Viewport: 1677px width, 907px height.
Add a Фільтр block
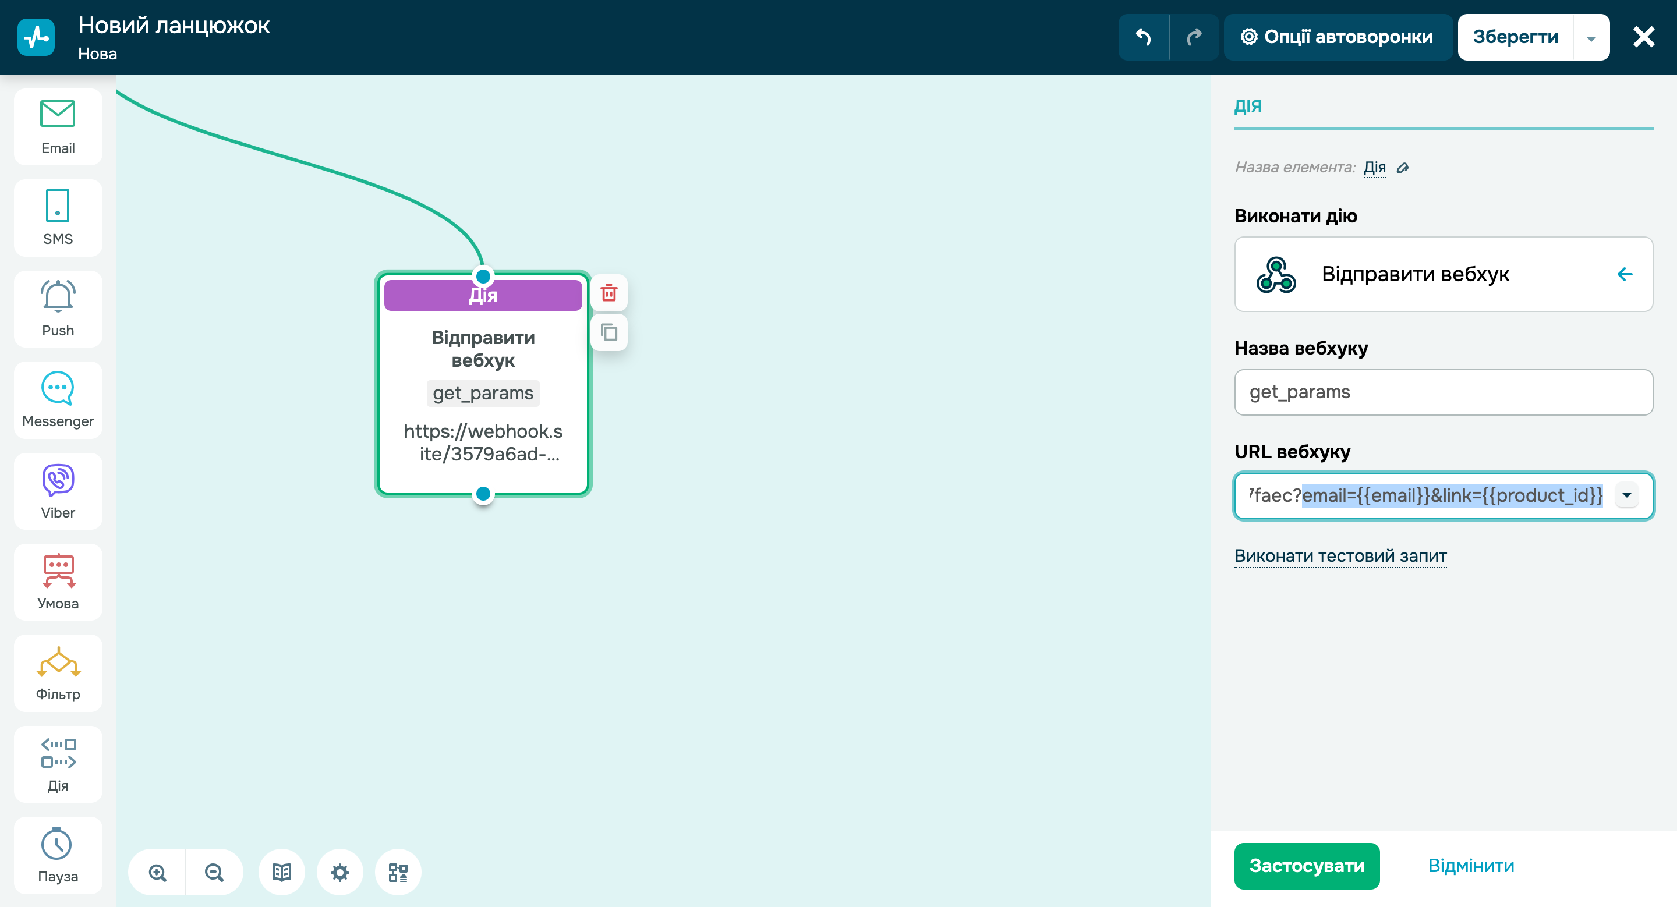tap(58, 673)
